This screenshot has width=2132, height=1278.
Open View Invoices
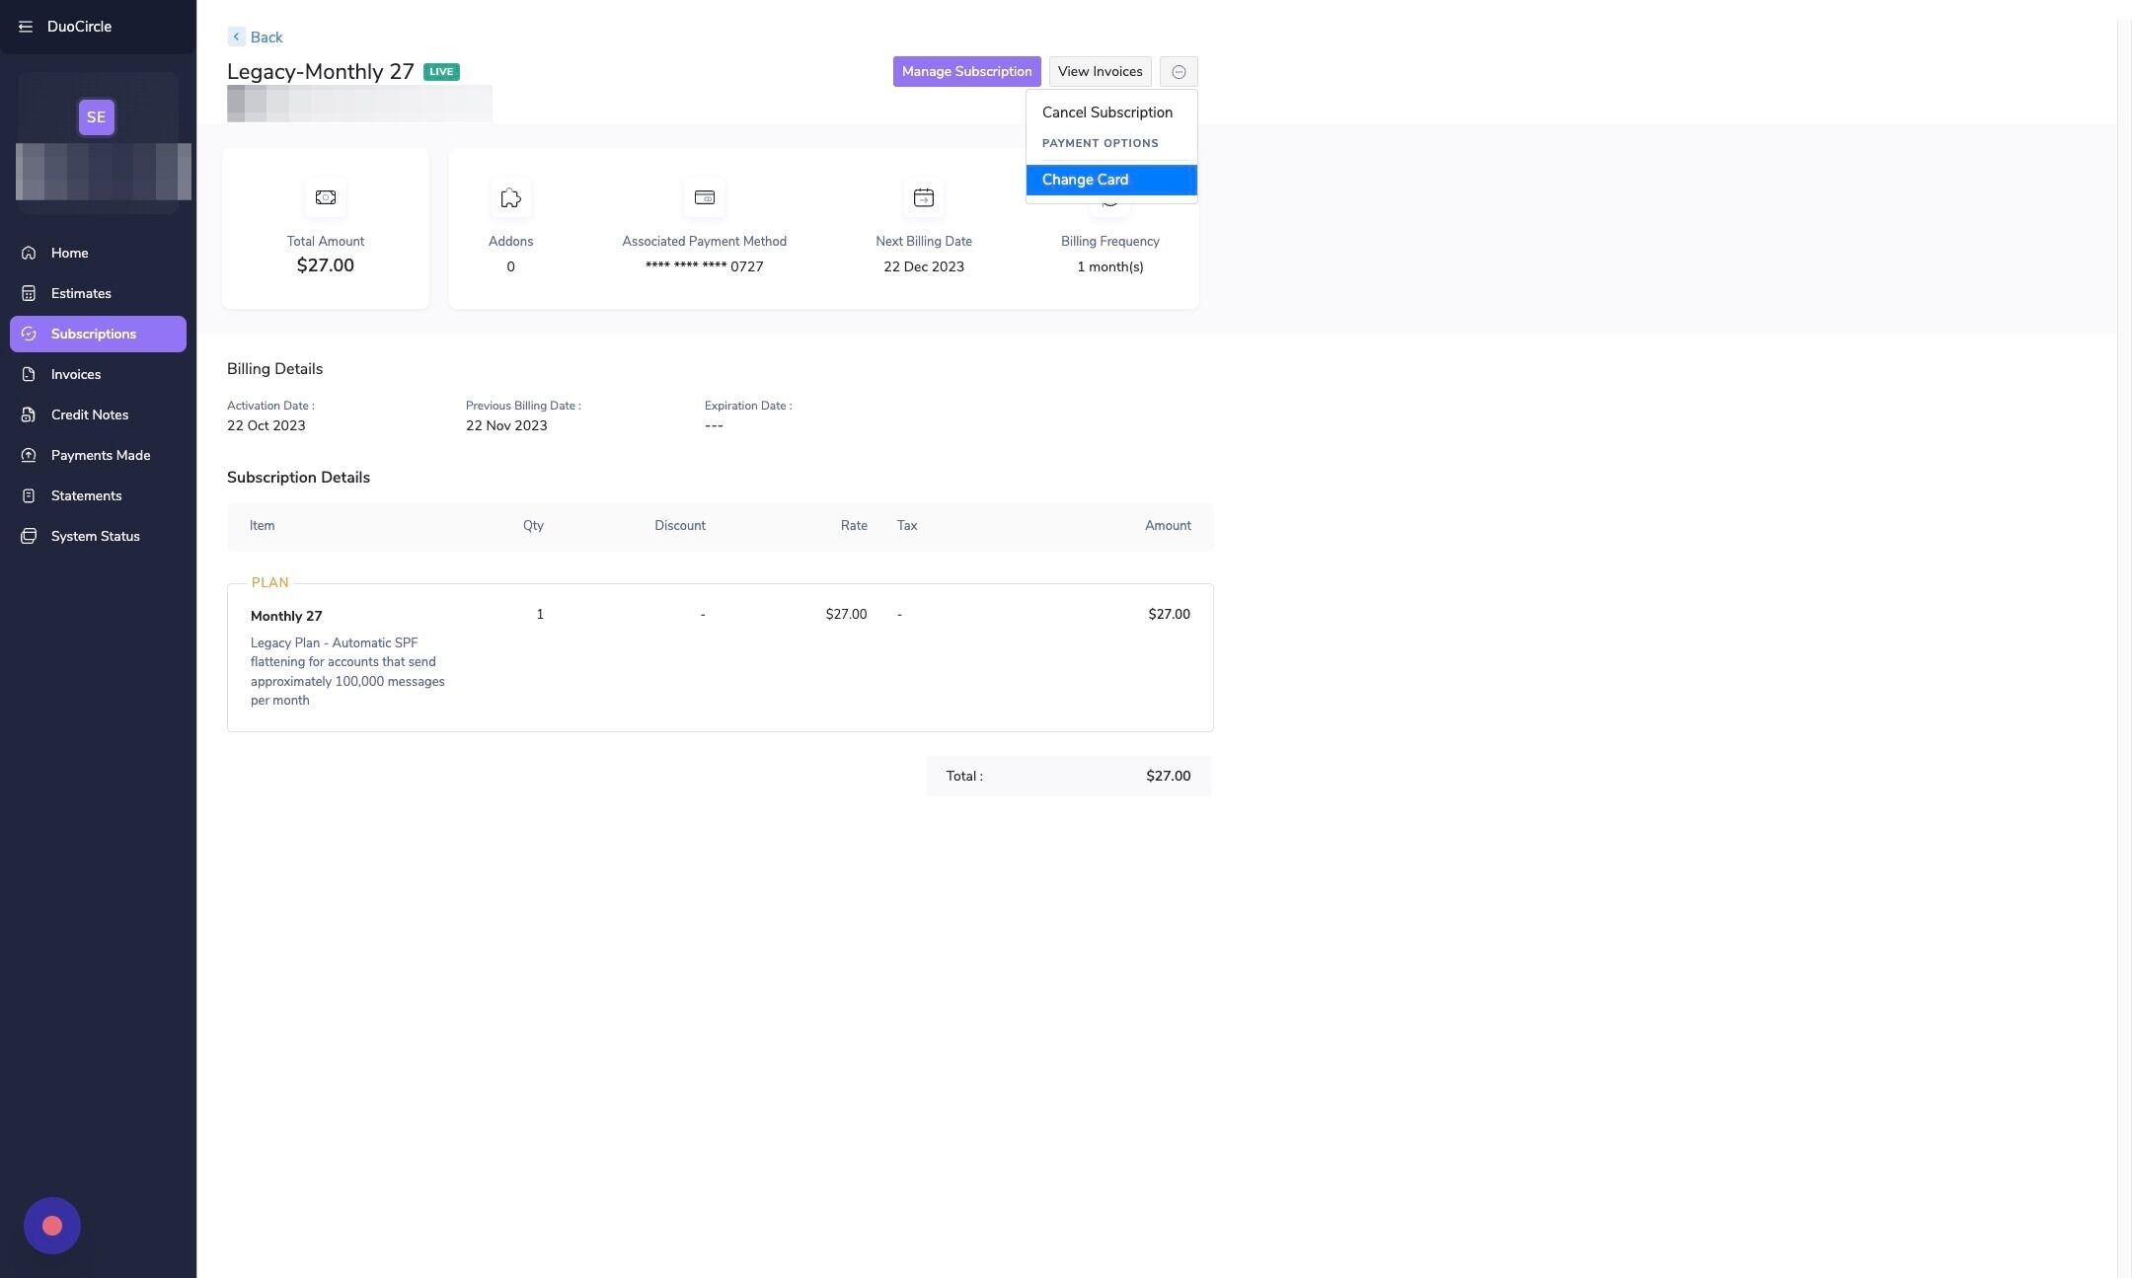[1100, 71]
